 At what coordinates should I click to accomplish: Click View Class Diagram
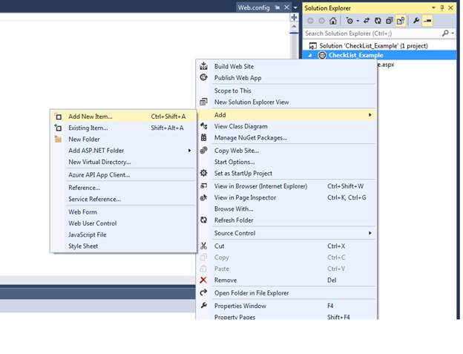click(x=286, y=126)
